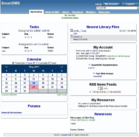The width and height of the screenshot is (139, 137).
Task: Go to next month in calendar
Action: [62, 67]
